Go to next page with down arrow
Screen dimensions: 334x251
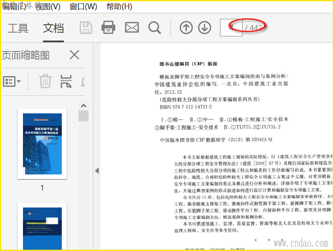click(205, 28)
